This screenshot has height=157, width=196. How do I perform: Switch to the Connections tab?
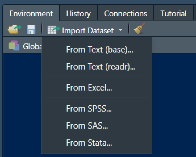pos(126,13)
